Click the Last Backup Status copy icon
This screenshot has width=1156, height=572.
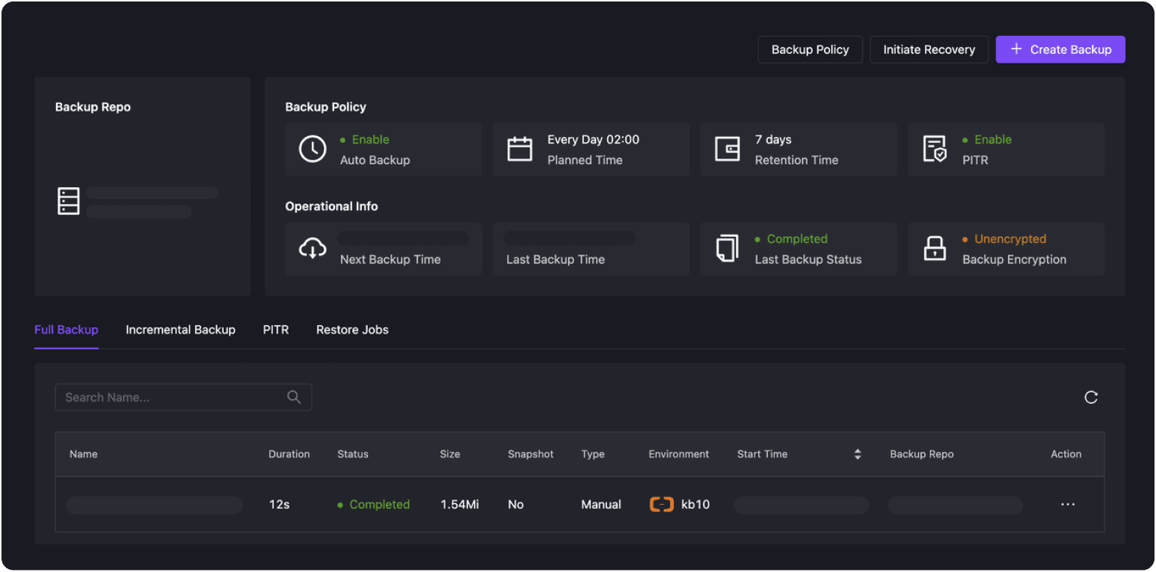tap(727, 249)
